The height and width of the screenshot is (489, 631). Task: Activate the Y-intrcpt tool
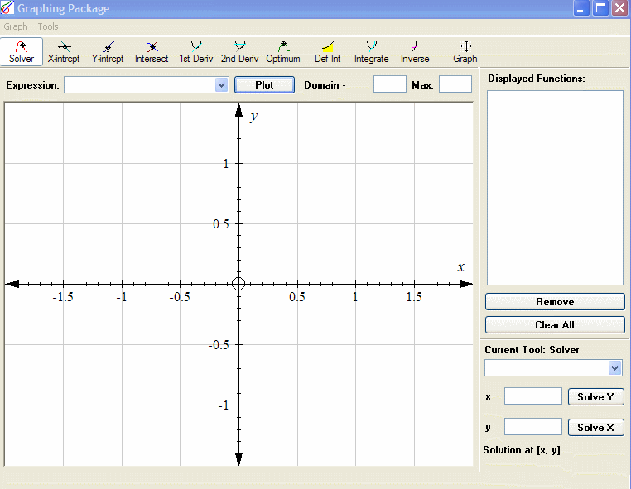(x=108, y=52)
